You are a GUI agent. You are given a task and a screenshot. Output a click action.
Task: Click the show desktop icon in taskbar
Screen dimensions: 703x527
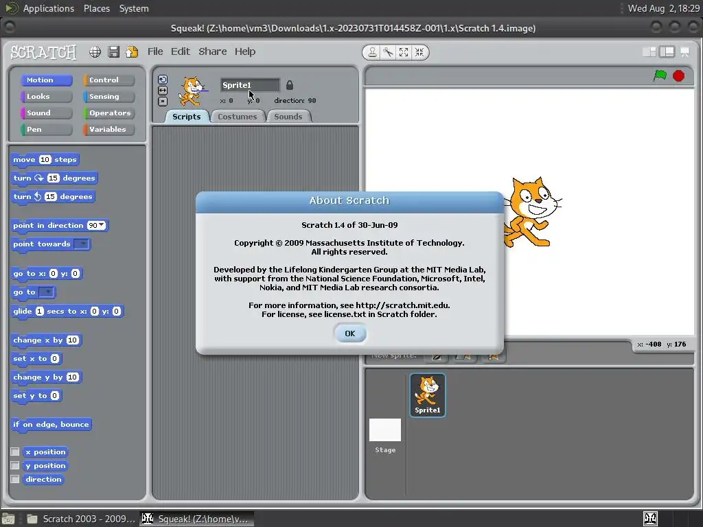click(8, 519)
